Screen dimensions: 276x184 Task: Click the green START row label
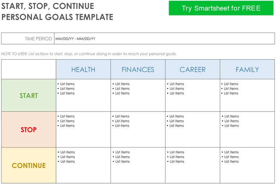click(x=29, y=95)
